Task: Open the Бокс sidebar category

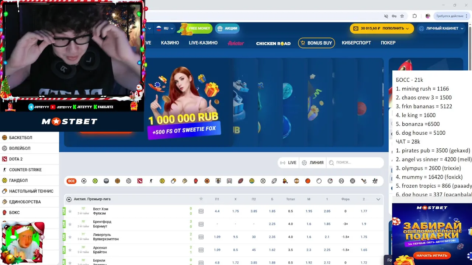Action: tap(29, 212)
